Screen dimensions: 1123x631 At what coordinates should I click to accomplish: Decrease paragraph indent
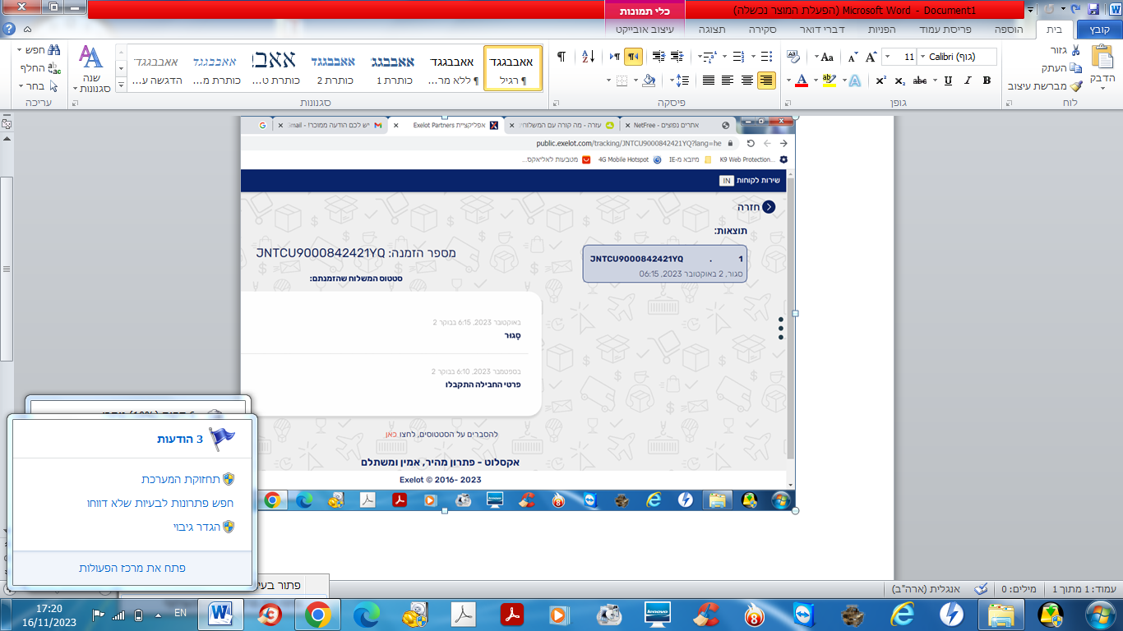point(677,57)
